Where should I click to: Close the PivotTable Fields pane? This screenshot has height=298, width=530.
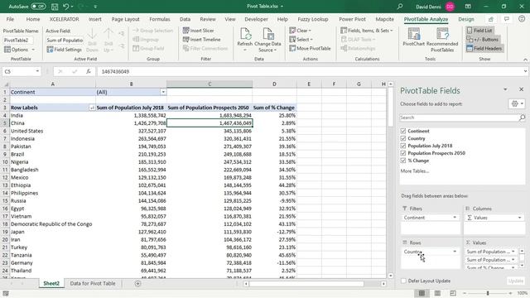click(521, 89)
